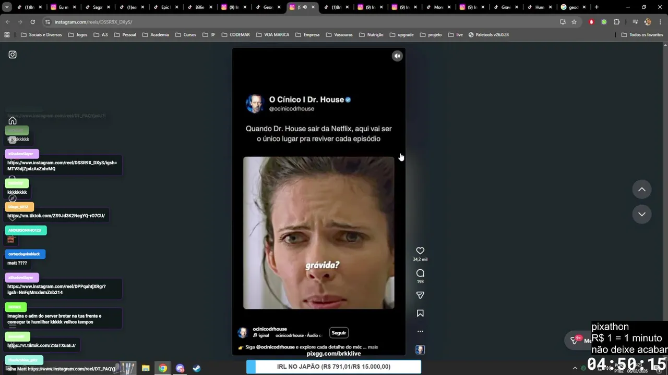This screenshot has width=668, height=375.
Task: Go to previous reel with up arrow
Action: point(642,190)
